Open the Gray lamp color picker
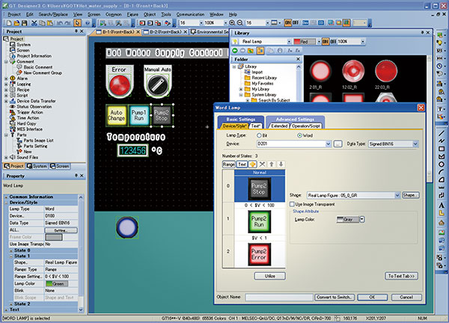This screenshot has width=449, height=323. (349, 220)
